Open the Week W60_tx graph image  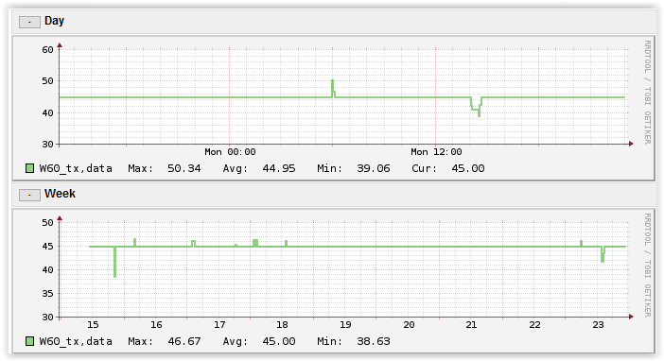[333, 281]
